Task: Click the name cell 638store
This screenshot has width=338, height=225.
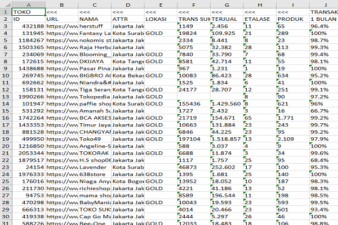Action: (95, 174)
